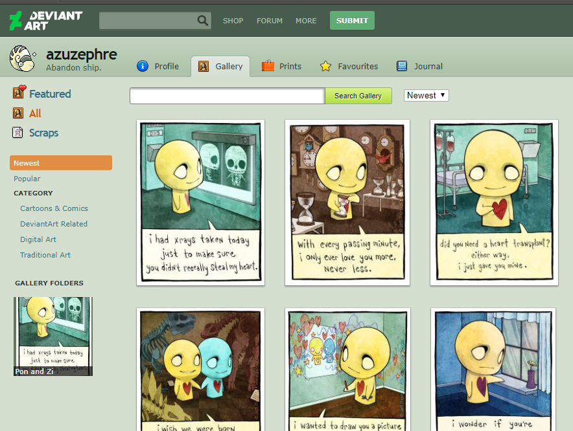Focus the header search field
The width and height of the screenshot is (573, 431).
(148, 21)
